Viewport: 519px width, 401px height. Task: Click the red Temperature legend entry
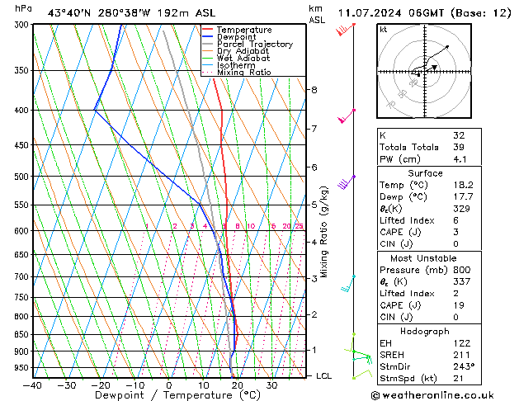point(241,30)
